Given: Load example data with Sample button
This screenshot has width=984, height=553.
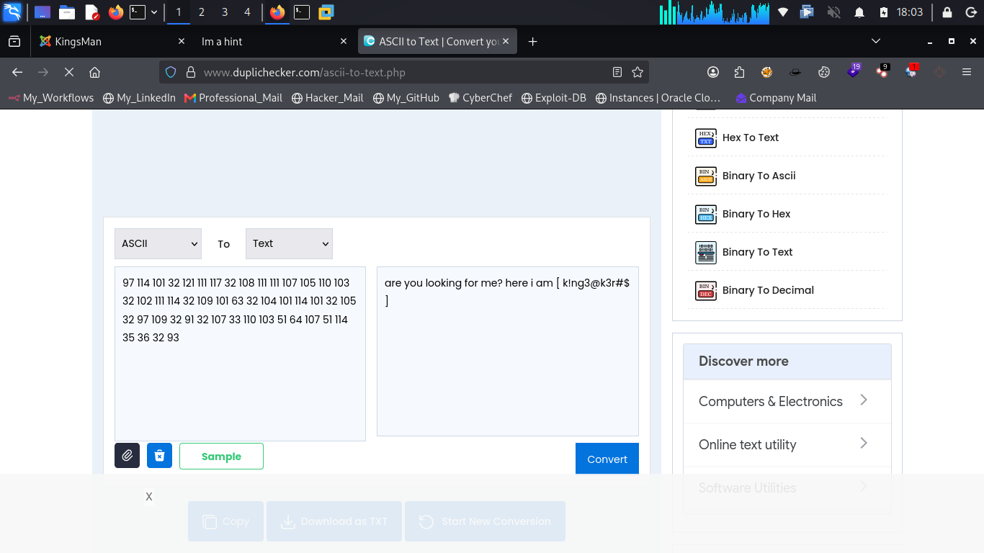Looking at the screenshot, I should pyautogui.click(x=221, y=457).
